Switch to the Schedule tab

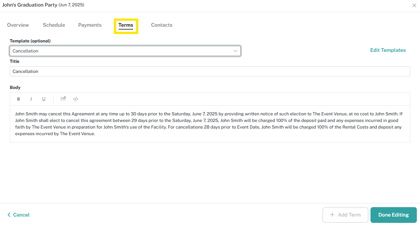[54, 25]
